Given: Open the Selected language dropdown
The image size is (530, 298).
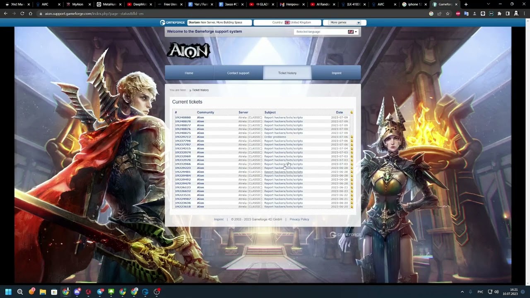Looking at the screenshot, I should click(x=326, y=32).
